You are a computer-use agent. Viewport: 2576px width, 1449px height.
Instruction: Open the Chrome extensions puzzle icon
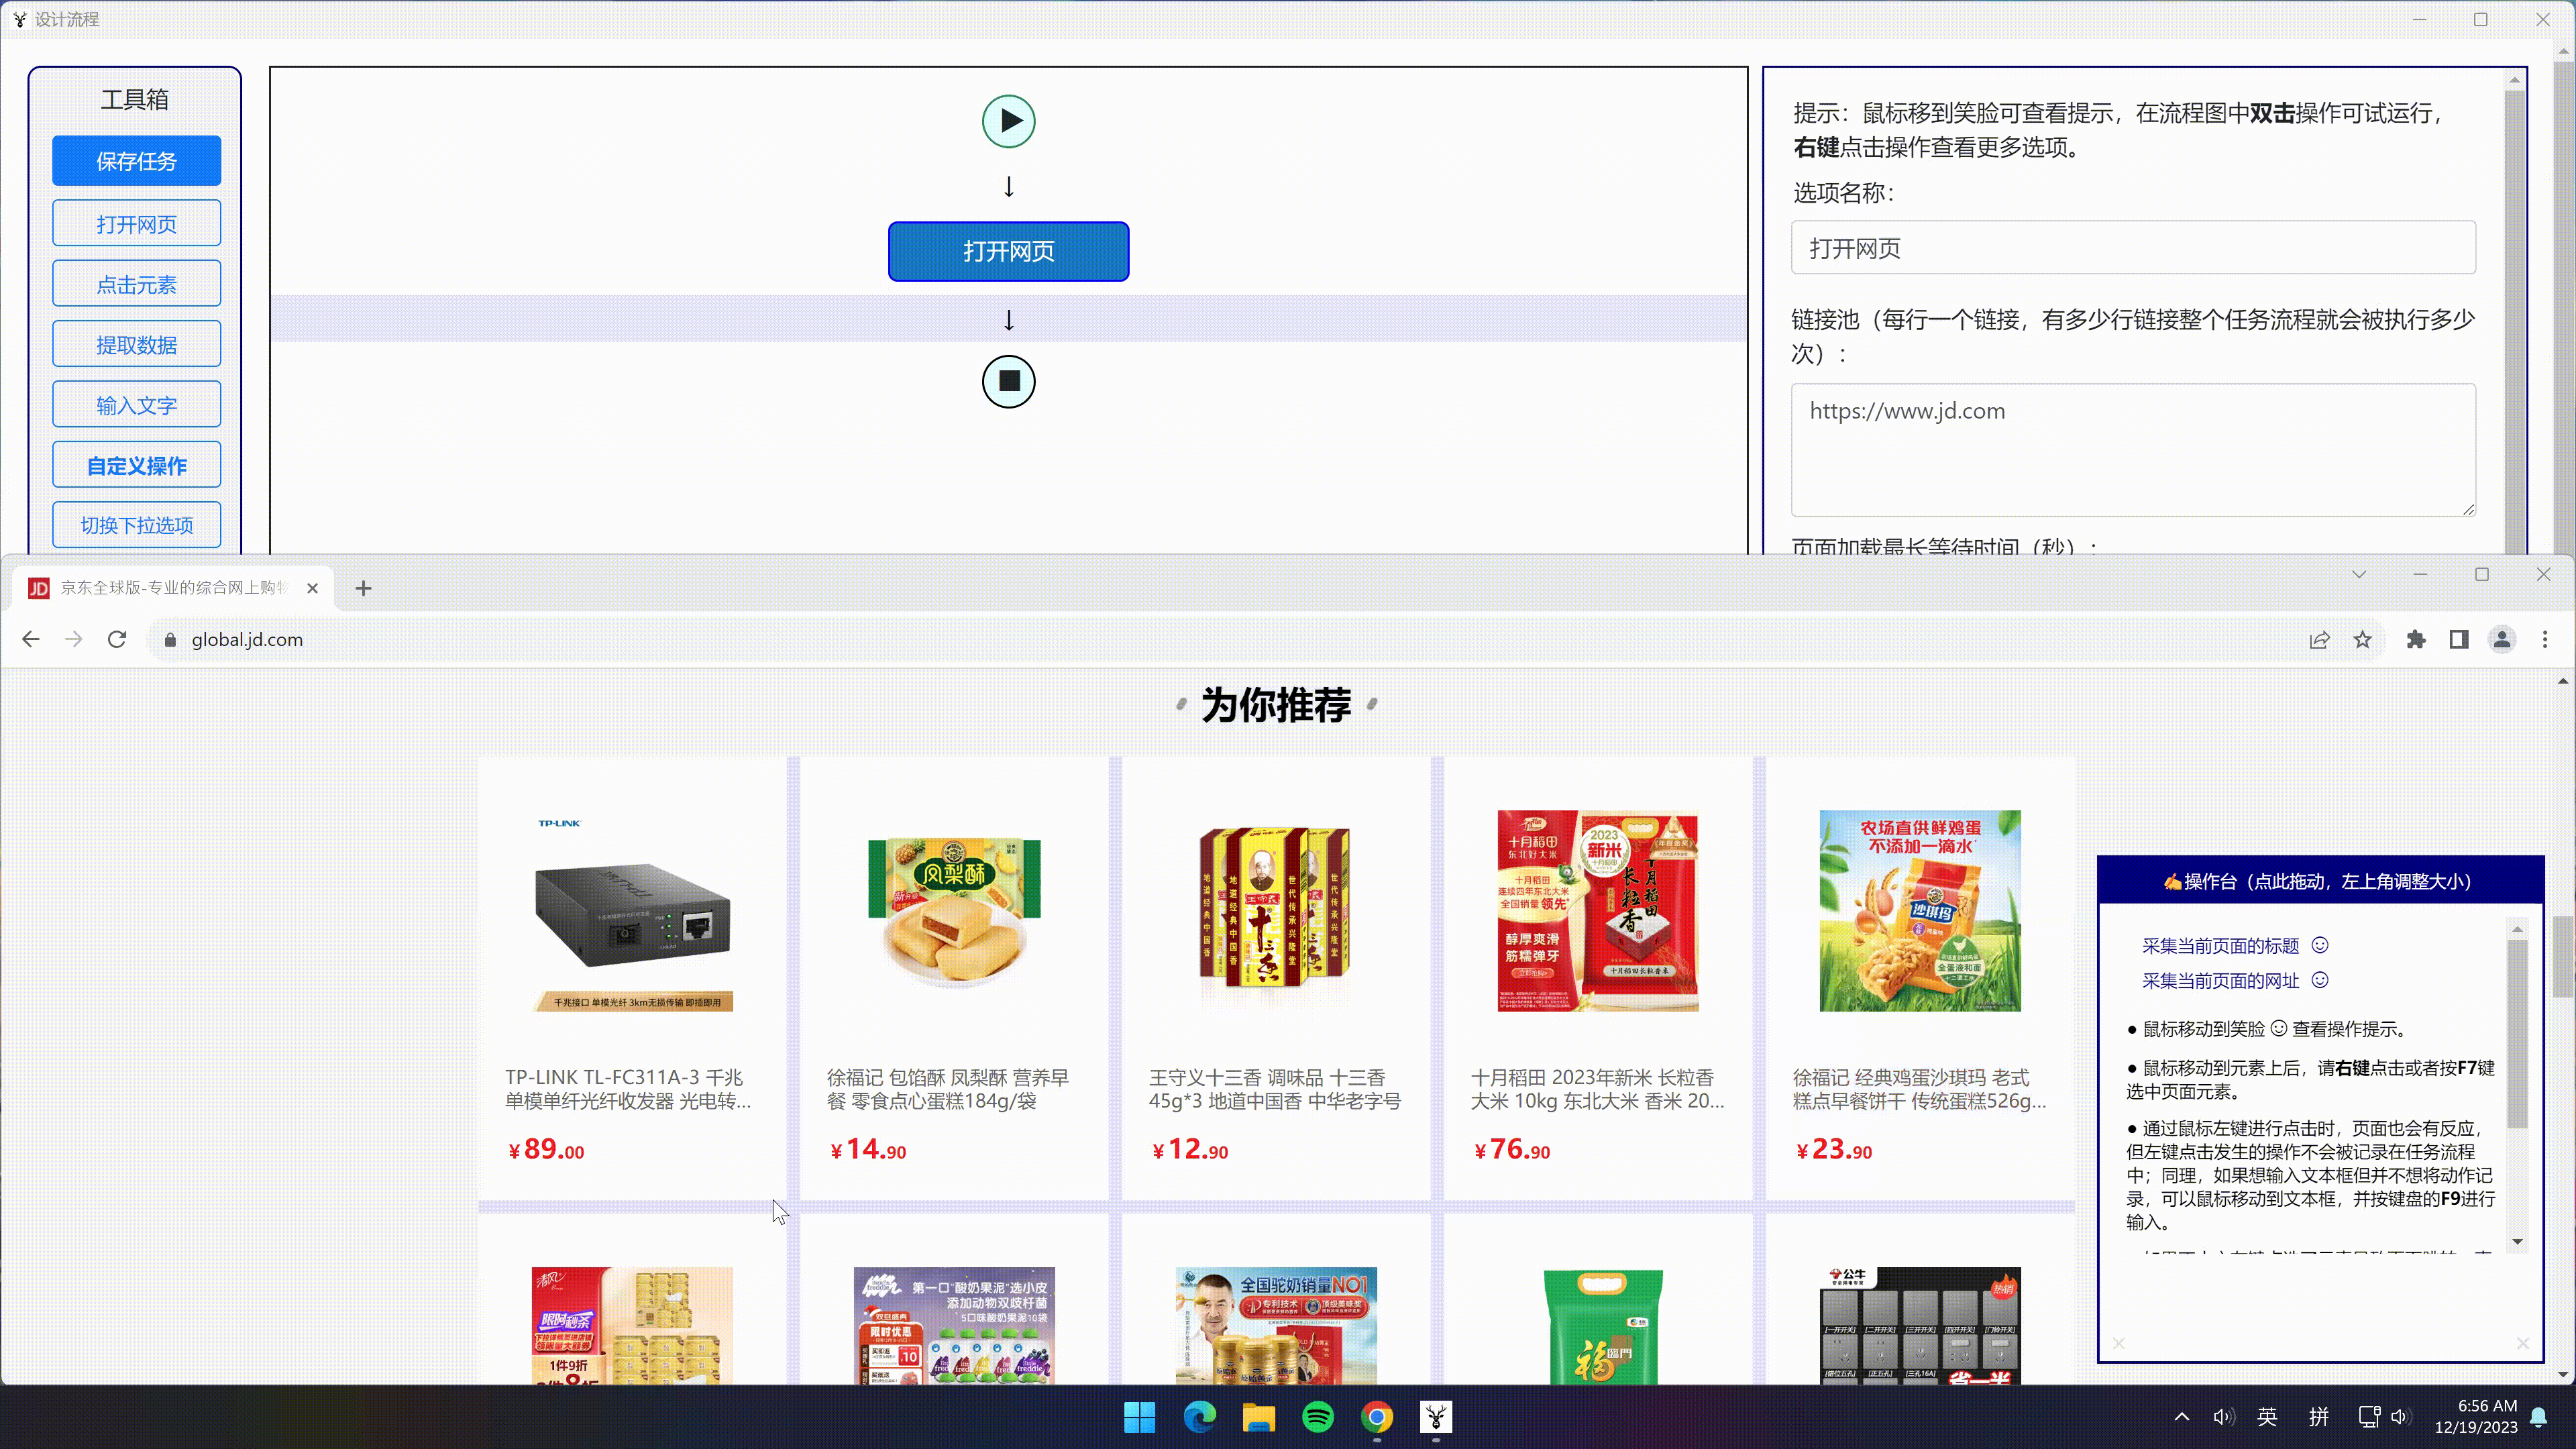click(x=2416, y=639)
